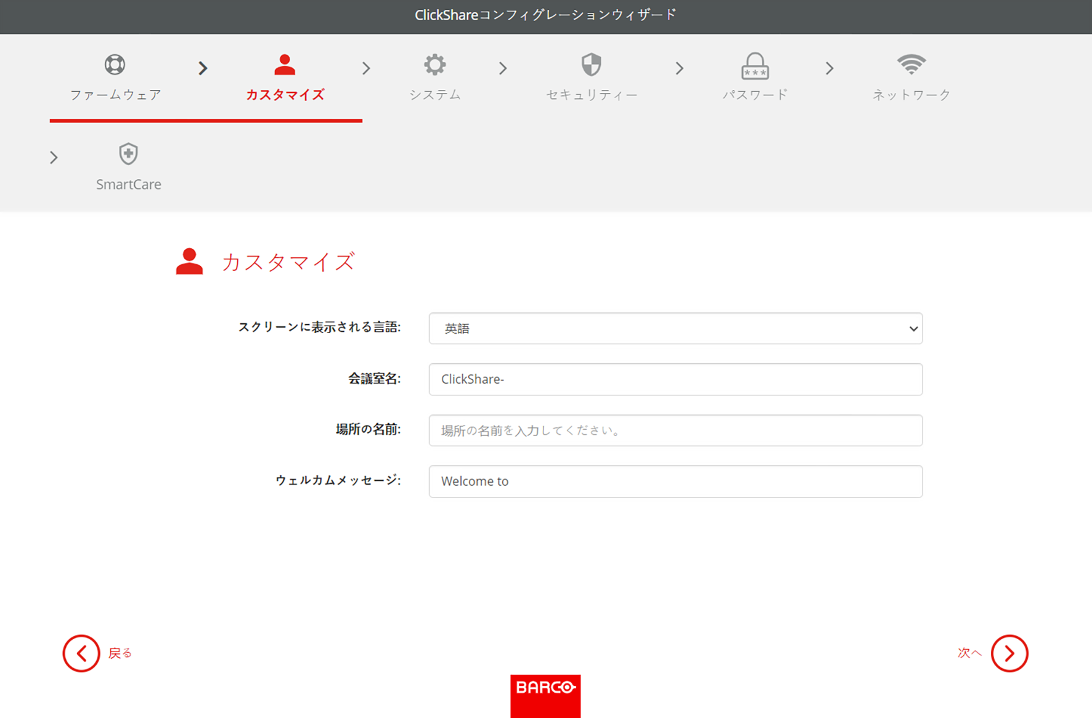Click the Security shield icon
Image resolution: width=1092 pixels, height=718 pixels.
coord(592,65)
